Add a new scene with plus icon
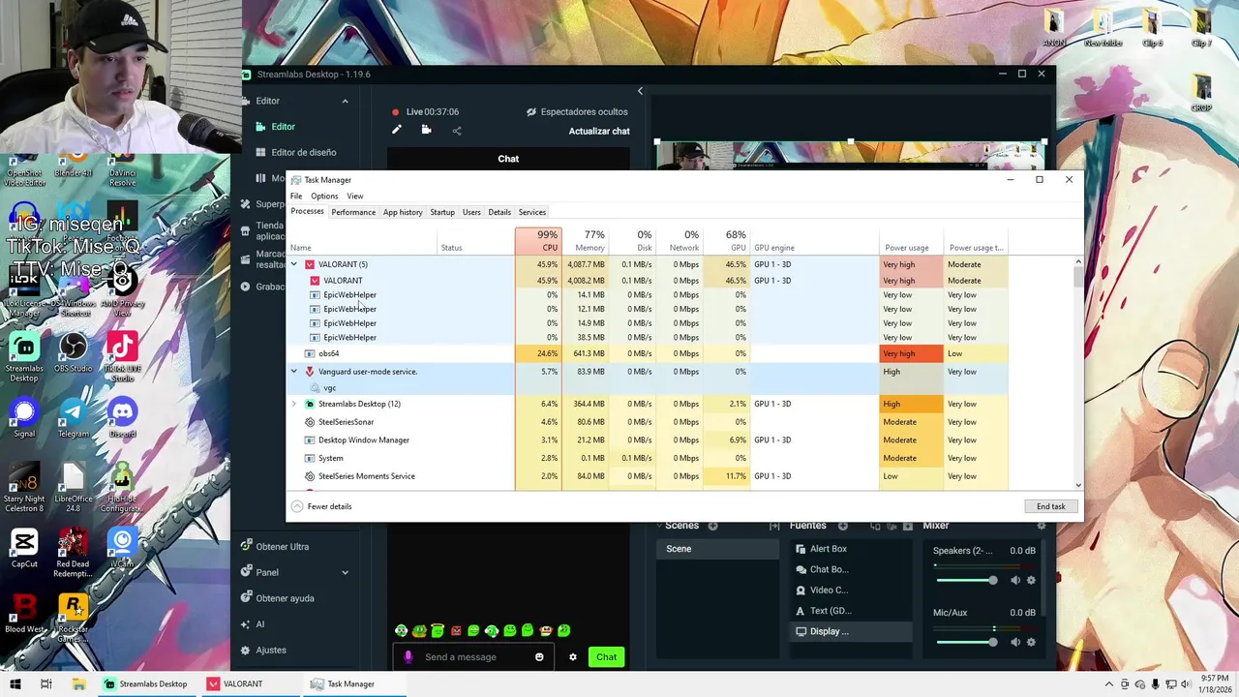 click(713, 526)
